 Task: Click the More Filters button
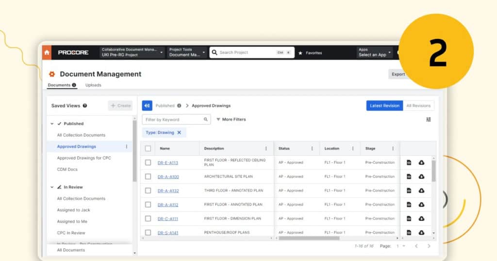[231, 119]
